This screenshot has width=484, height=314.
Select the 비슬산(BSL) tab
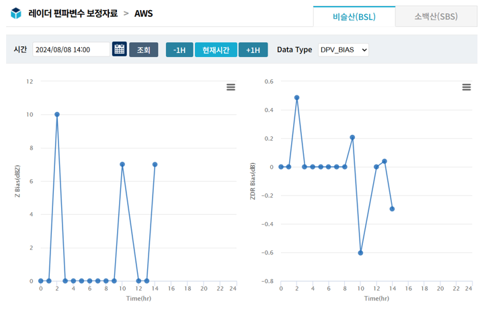coord(354,16)
